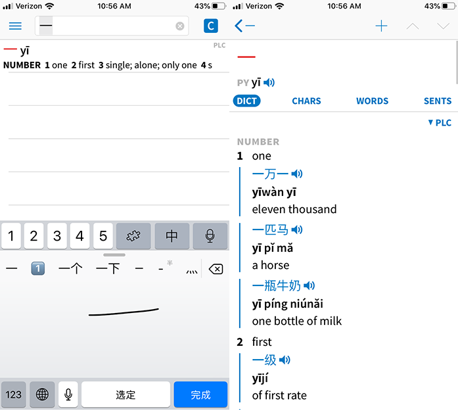The image size is (458, 413).
Task: Go back using the back arrow
Action: coord(244,26)
